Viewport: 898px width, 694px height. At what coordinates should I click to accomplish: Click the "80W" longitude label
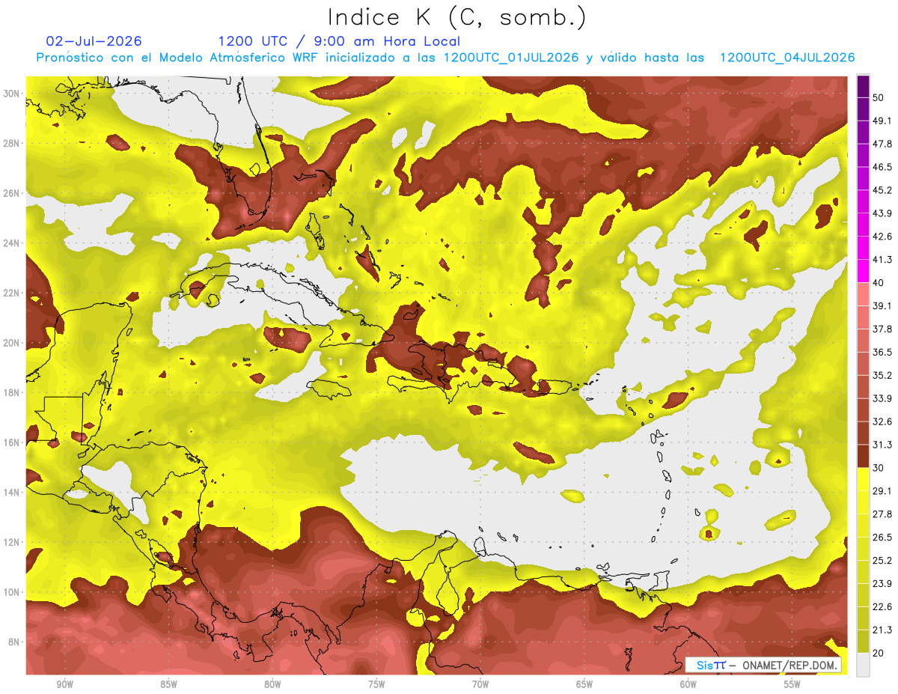pos(272,685)
